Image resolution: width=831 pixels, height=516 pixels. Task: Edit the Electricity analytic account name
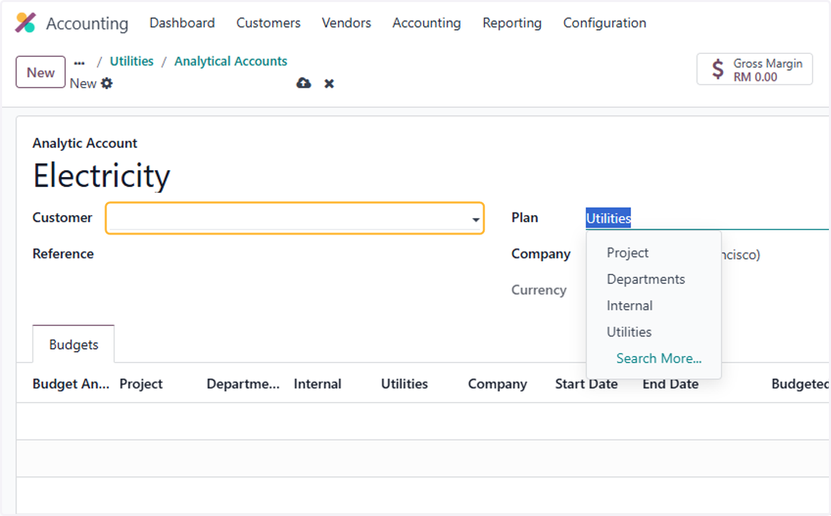[101, 176]
